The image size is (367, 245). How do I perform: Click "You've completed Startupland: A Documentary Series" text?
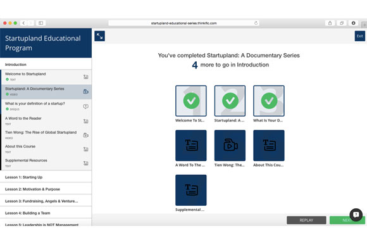click(228, 56)
